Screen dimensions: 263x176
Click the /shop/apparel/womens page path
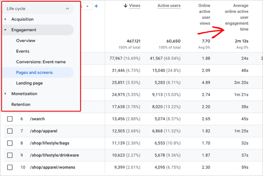(53, 167)
